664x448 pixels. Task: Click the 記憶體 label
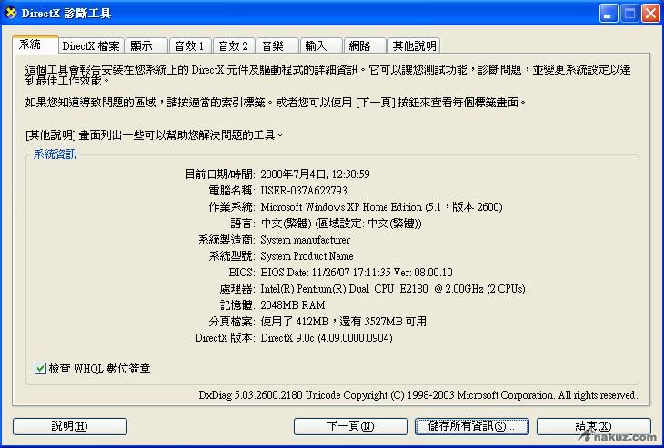click(x=237, y=305)
